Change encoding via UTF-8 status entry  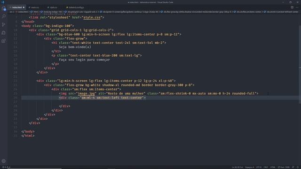(x=259, y=167)
